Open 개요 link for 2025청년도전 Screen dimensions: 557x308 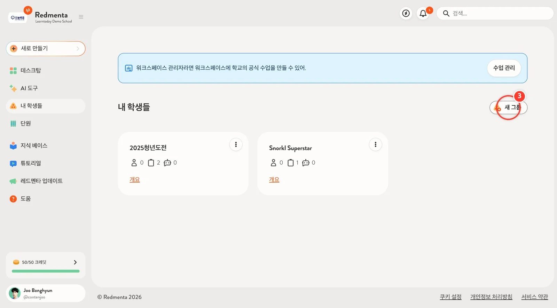click(x=135, y=180)
